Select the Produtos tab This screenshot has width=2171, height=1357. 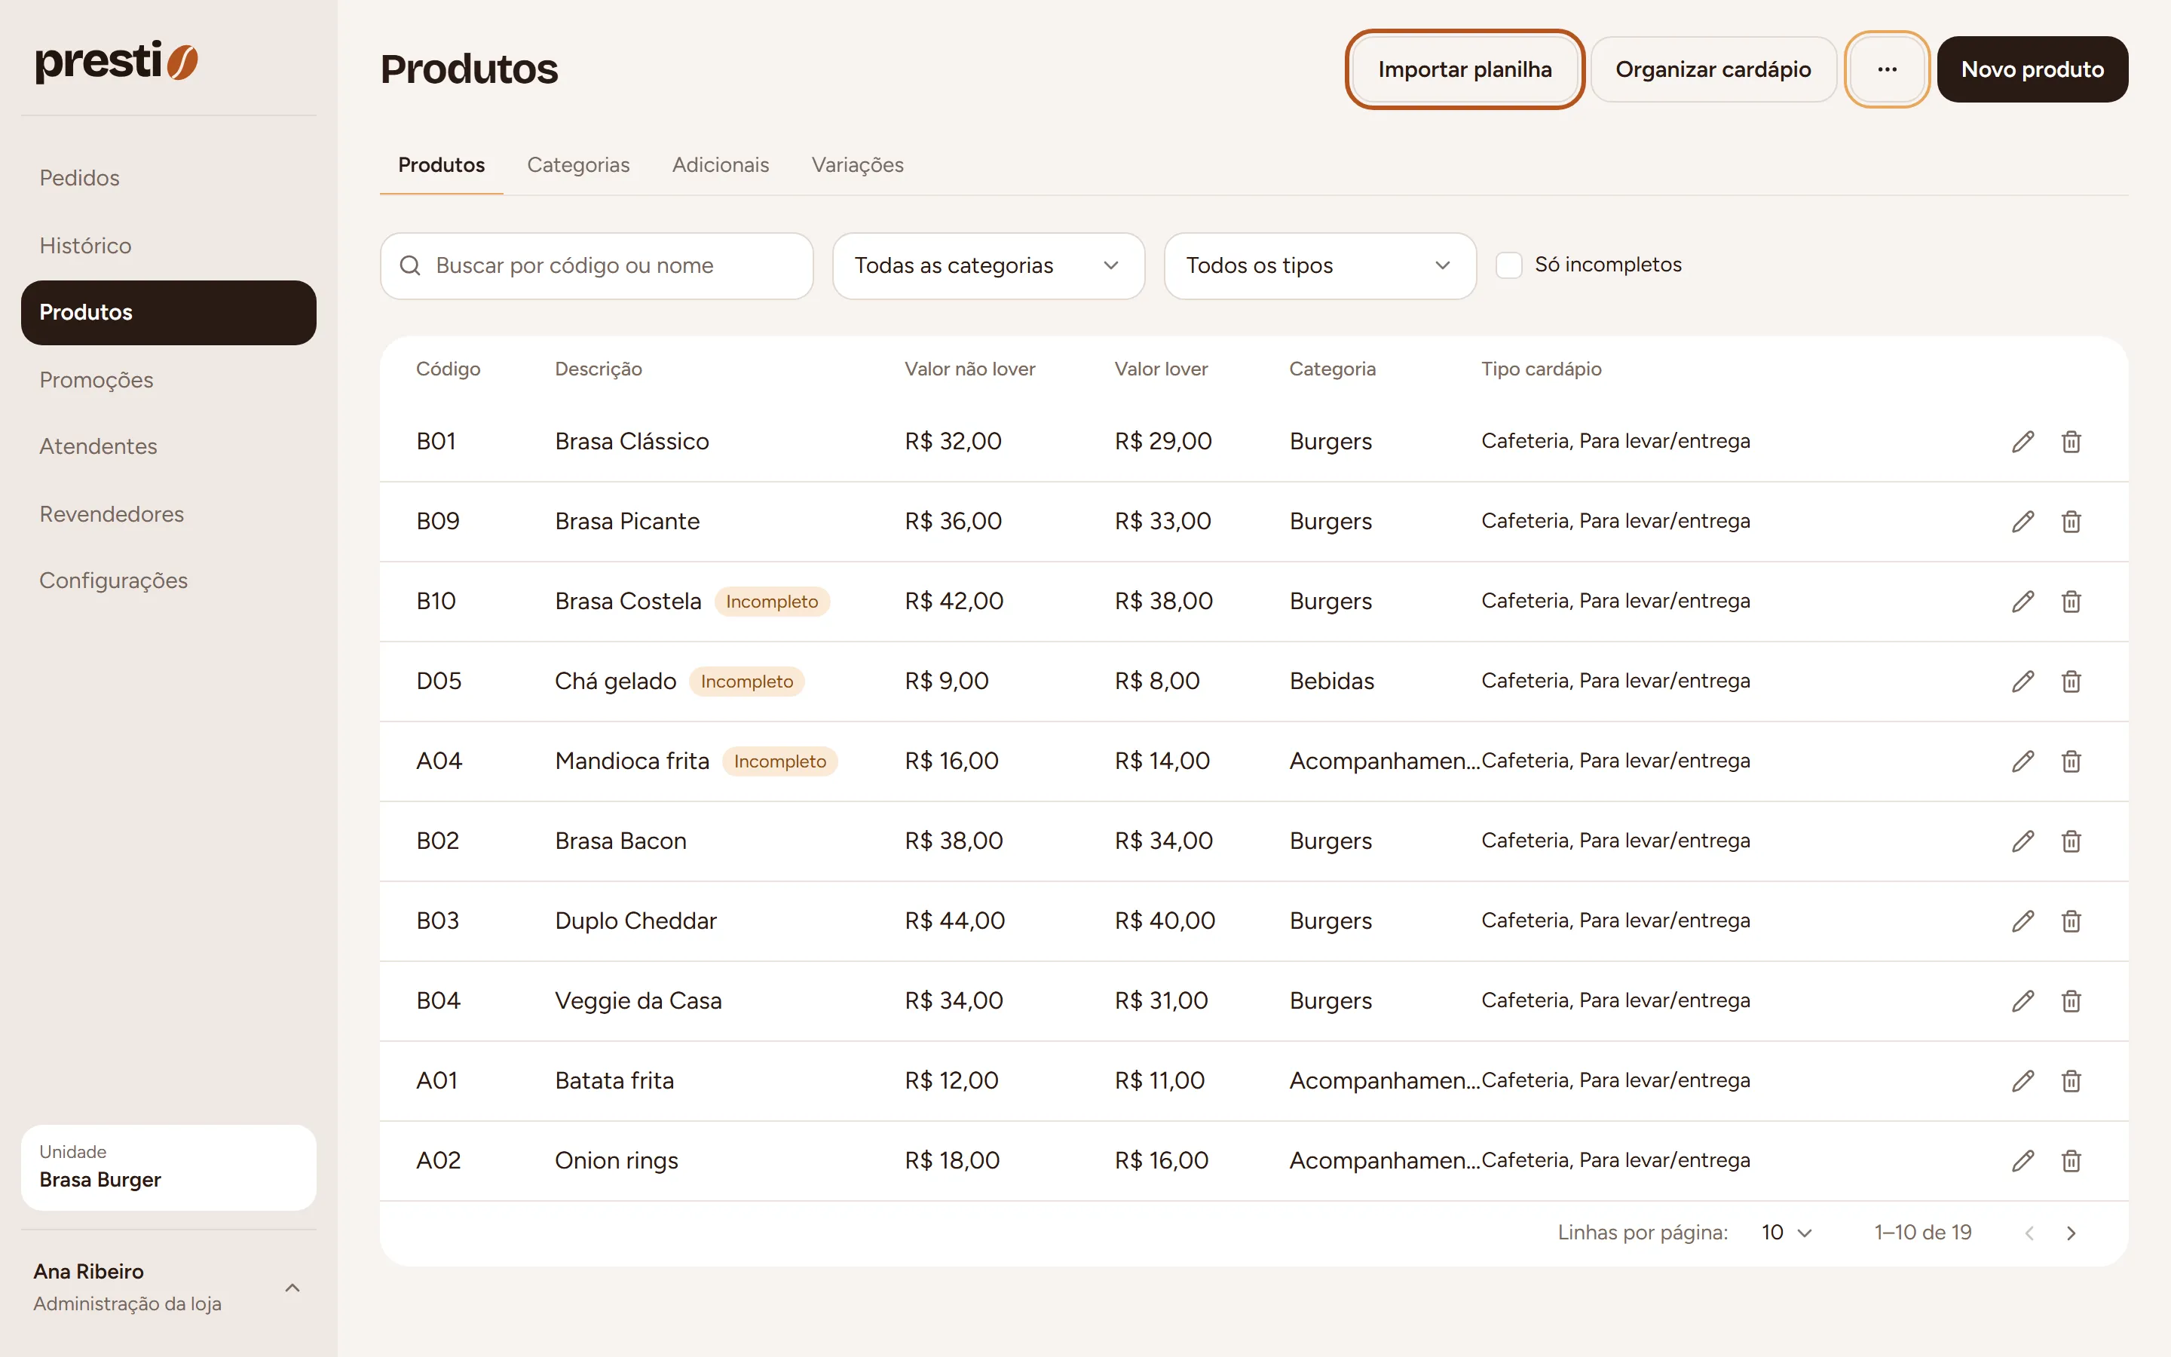coord(442,165)
